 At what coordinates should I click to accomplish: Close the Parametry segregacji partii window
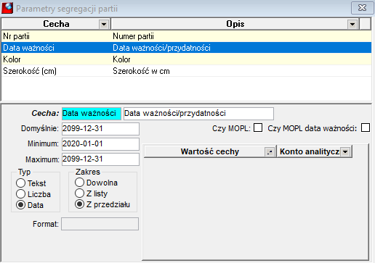(362, 8)
